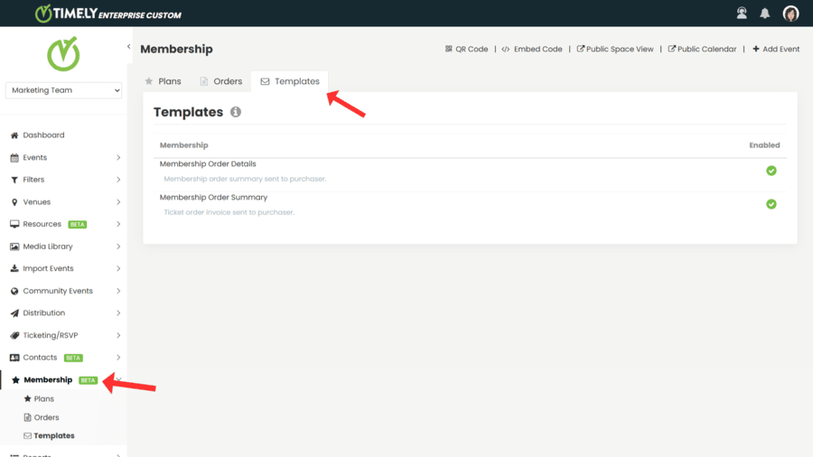
Task: Click the Dashboard home icon
Action: 14,135
